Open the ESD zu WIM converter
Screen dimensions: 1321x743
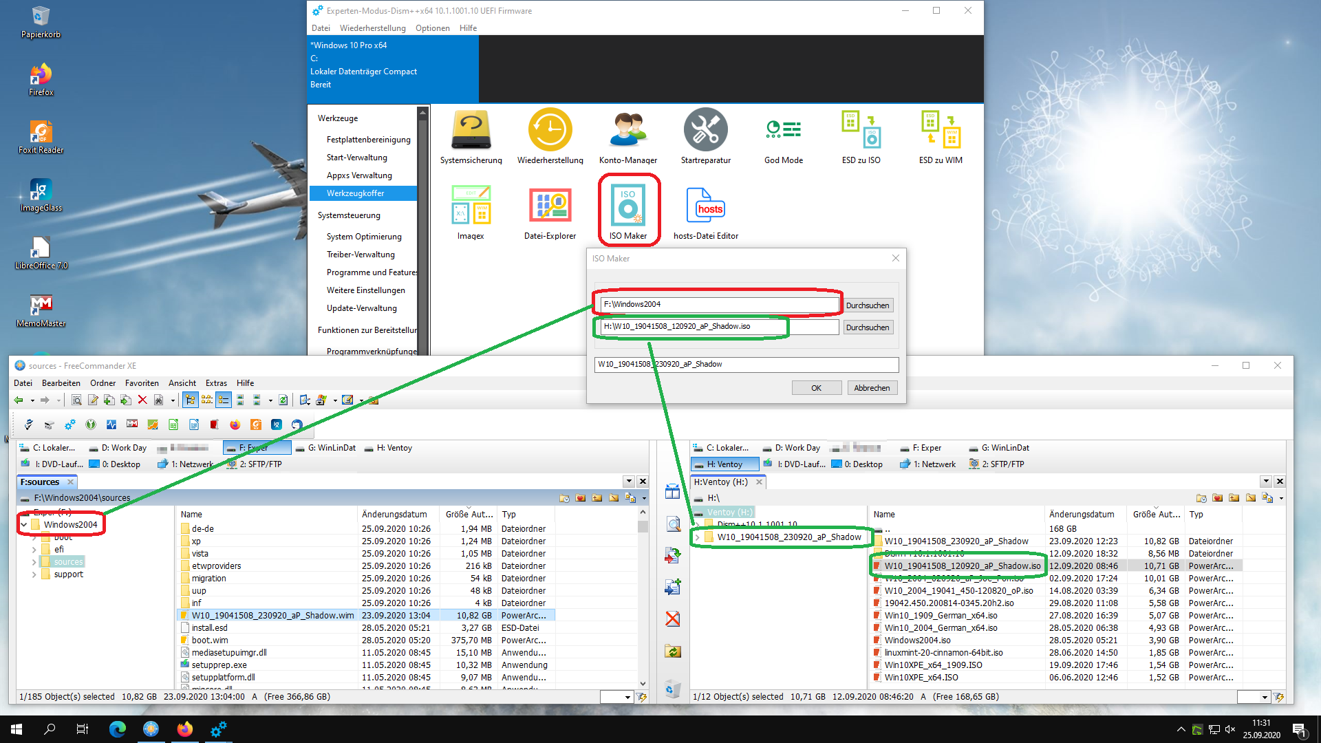940,132
